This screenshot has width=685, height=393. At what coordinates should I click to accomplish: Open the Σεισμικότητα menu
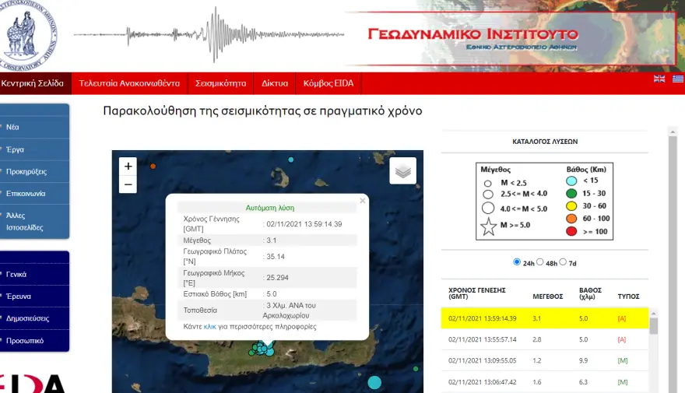point(220,83)
